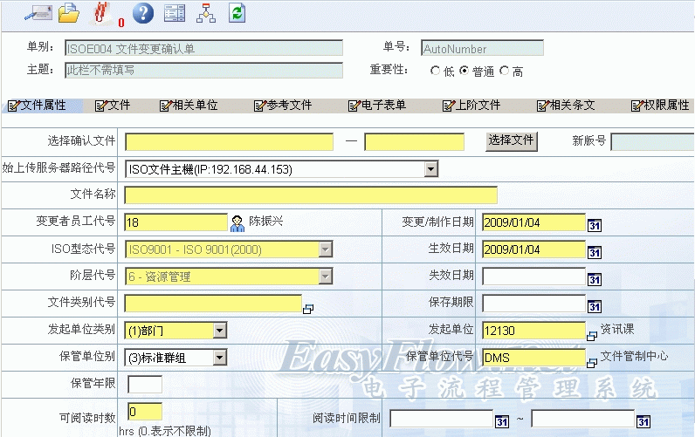695x437 pixels.
Task: Expand the ISO文件主機 server path dropdown
Action: click(x=430, y=169)
